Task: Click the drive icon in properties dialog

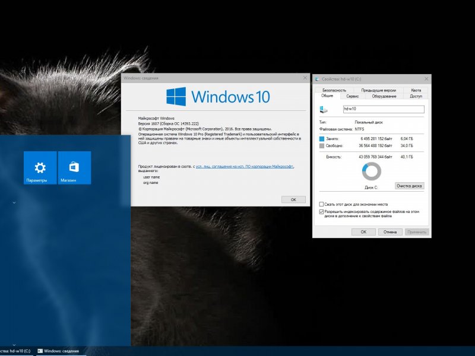Action: pyautogui.click(x=324, y=109)
